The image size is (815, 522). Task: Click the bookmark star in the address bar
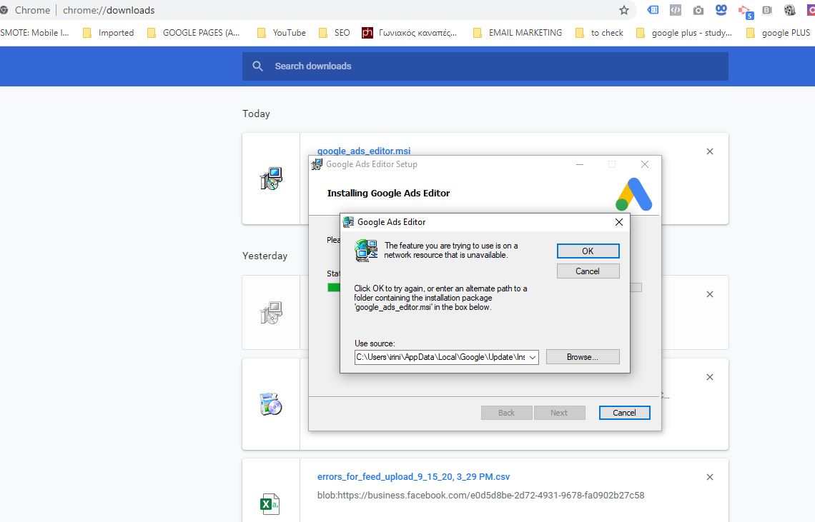click(x=623, y=11)
